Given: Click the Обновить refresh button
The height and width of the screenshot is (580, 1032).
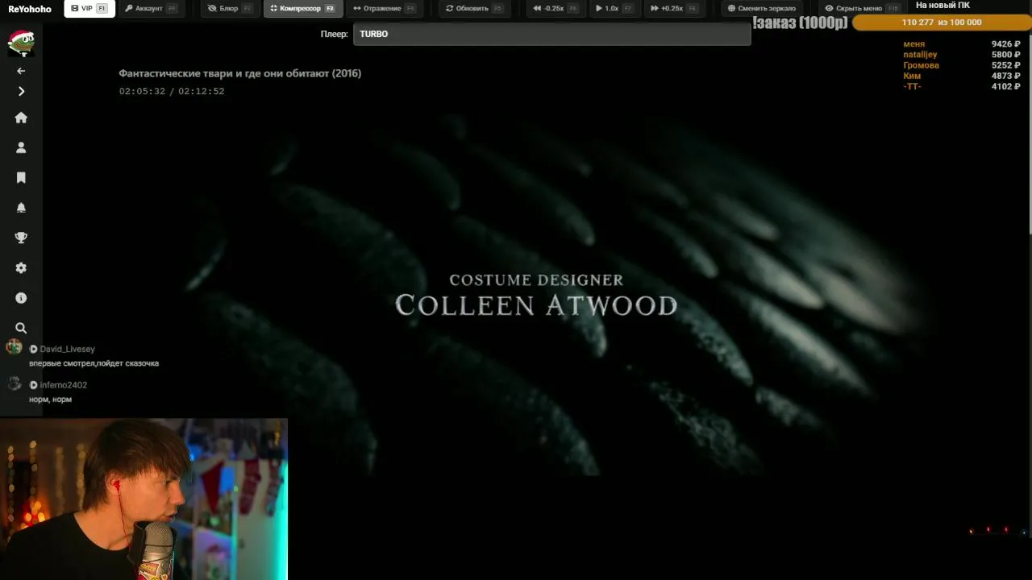Looking at the screenshot, I should [x=474, y=9].
